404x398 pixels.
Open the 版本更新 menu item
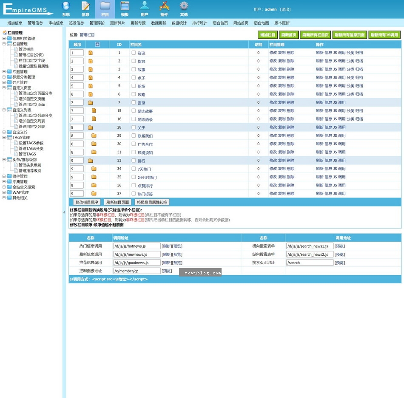click(282, 23)
